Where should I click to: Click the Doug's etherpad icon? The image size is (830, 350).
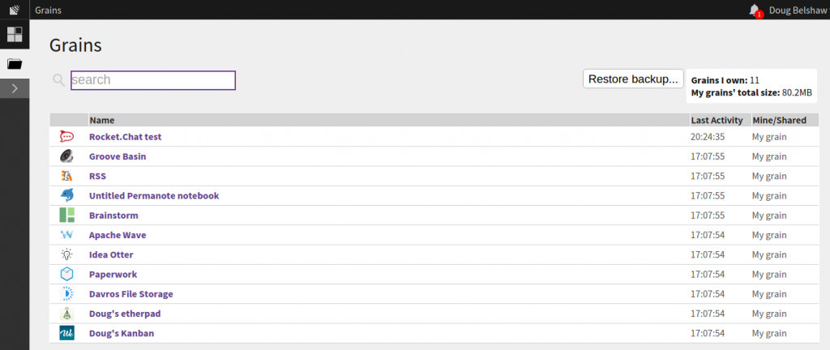[x=67, y=314]
